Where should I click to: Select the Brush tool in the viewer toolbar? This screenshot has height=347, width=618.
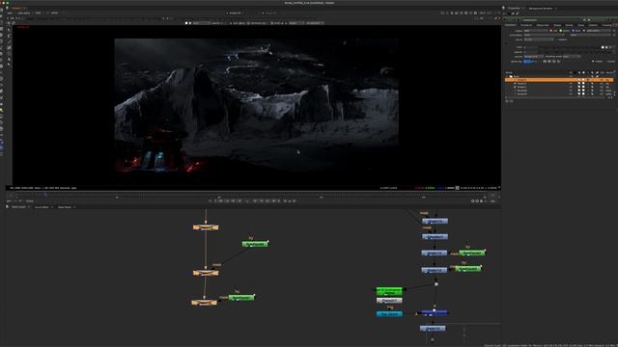(9, 48)
